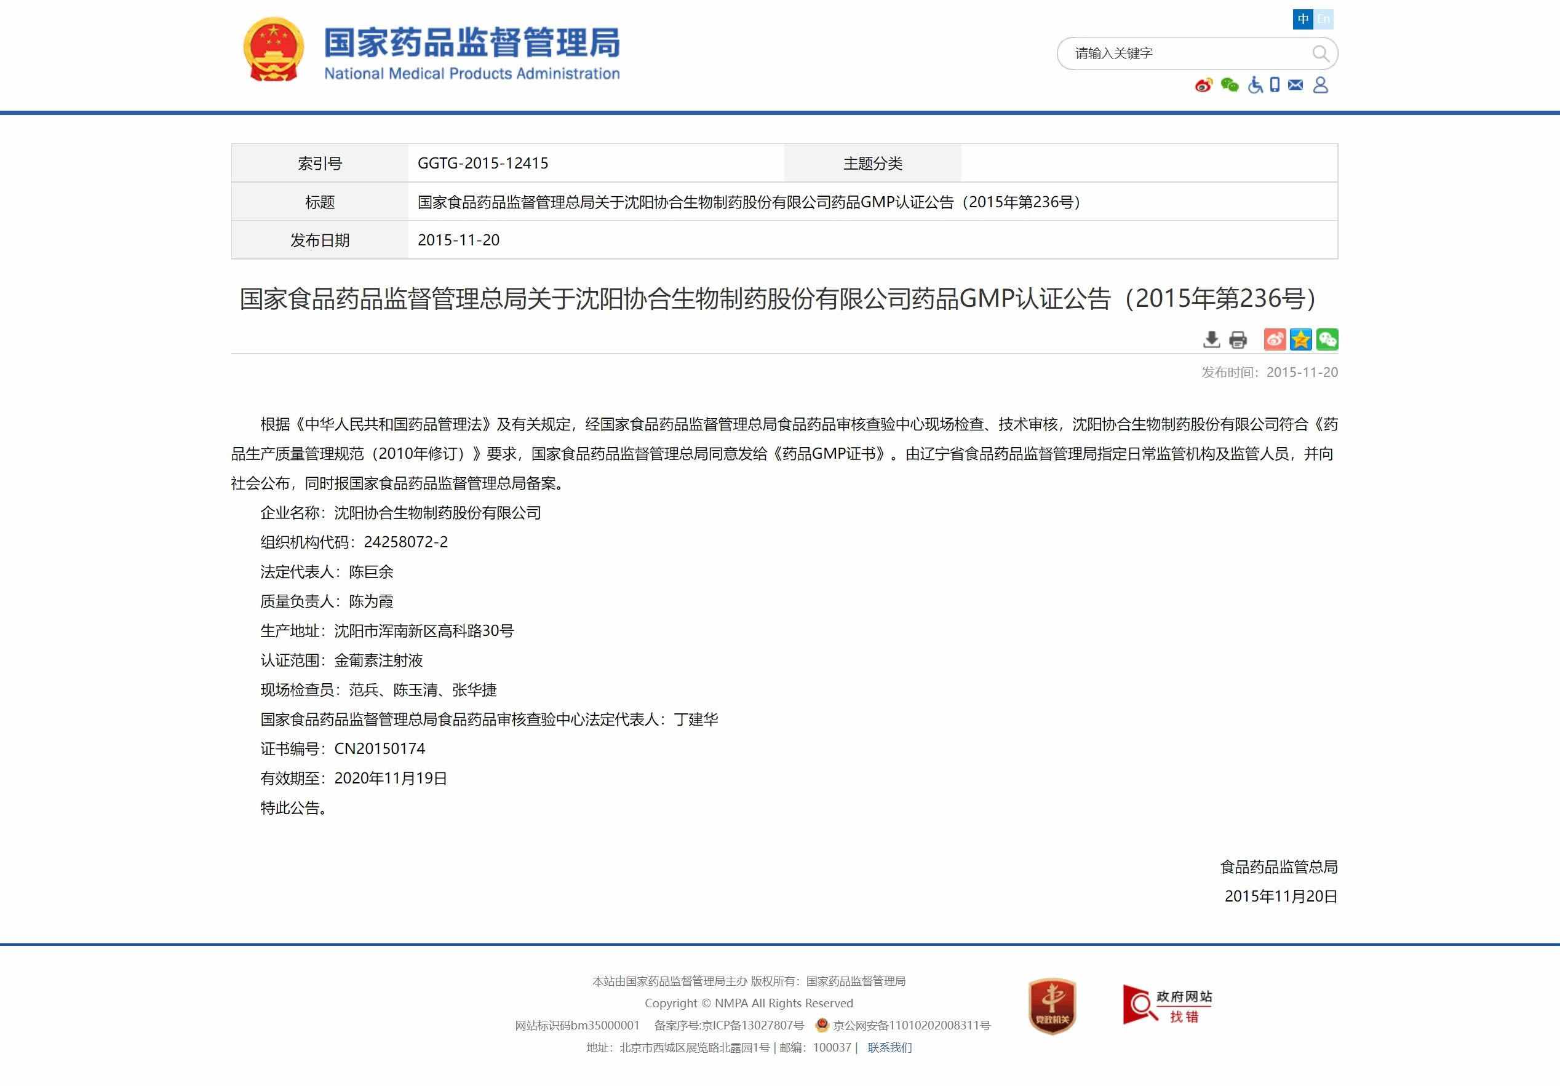
Task: Click 企业名称 company name line
Action: point(401,513)
